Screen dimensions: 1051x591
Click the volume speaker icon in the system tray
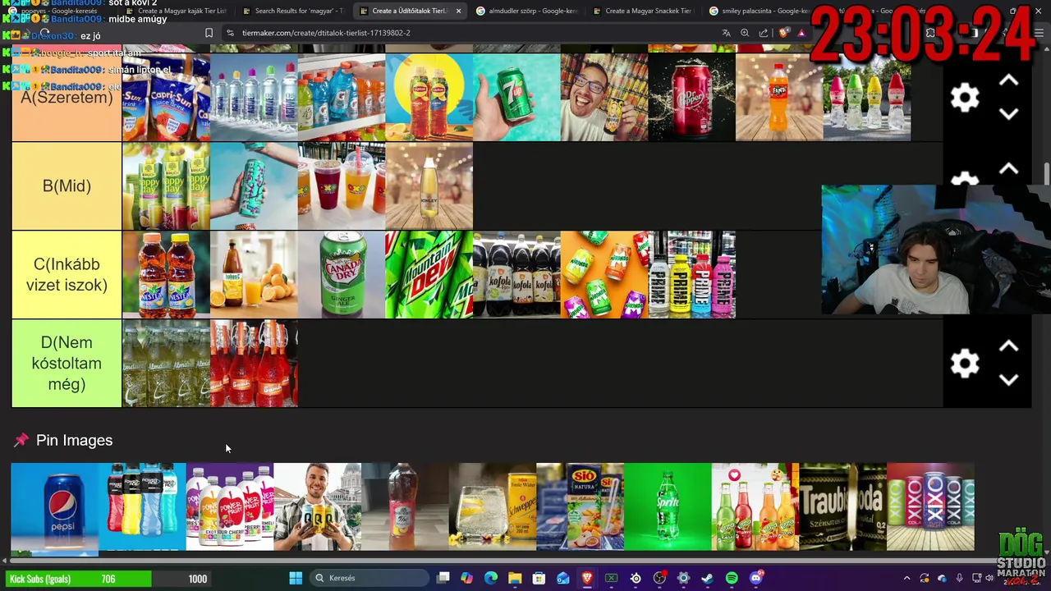989,579
